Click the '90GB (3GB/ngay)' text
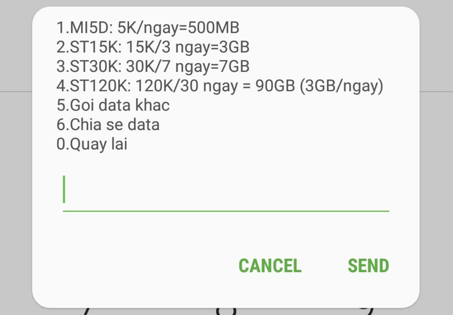 319,86
